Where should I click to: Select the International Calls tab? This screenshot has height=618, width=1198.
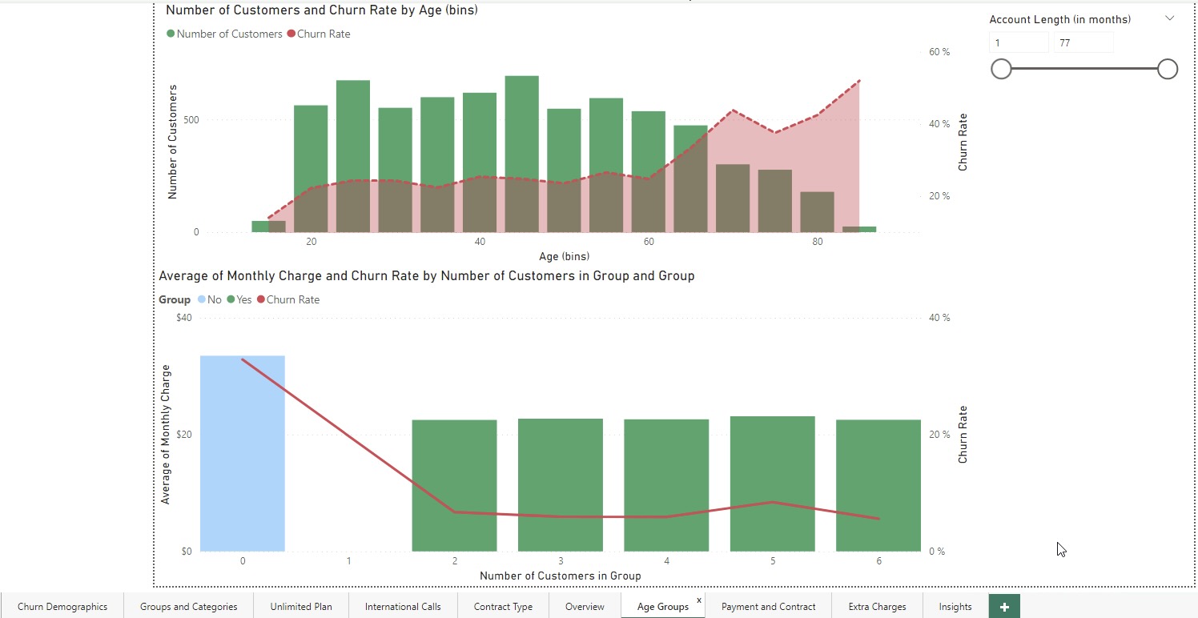[403, 607]
